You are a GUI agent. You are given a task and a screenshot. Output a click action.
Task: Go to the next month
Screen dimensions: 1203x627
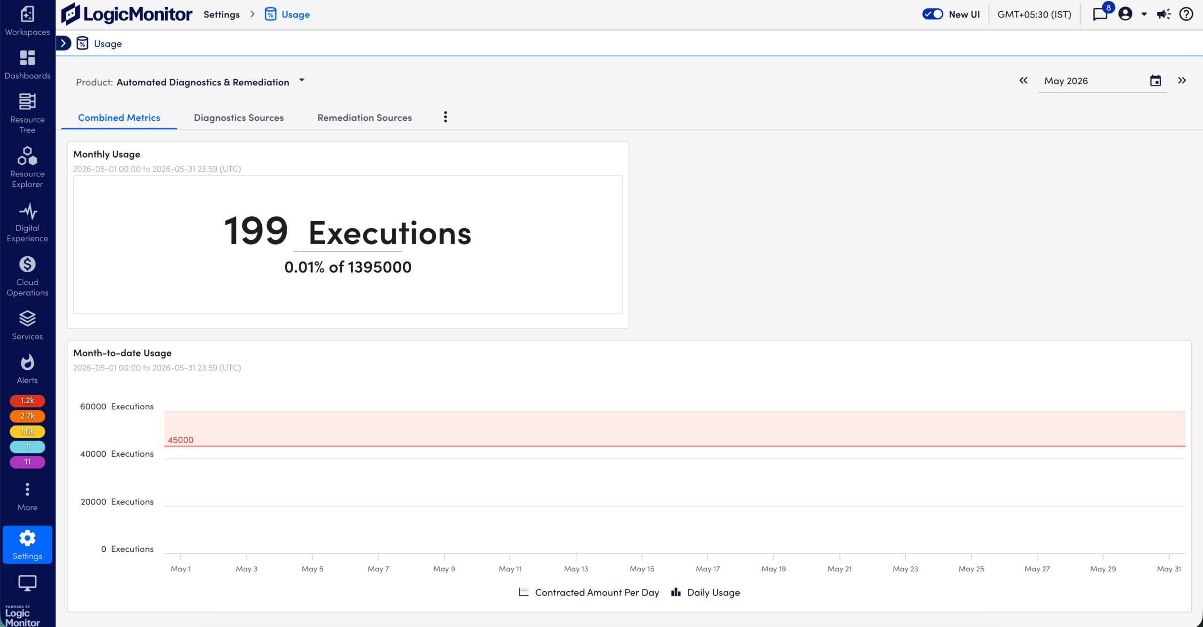pos(1182,81)
